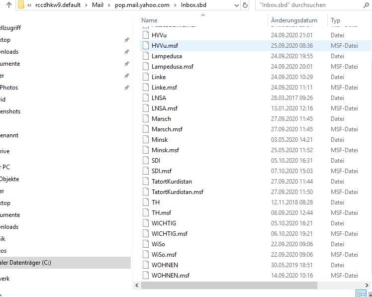Sort files by Typ column header
This screenshot has height=297, width=372.
click(x=336, y=20)
